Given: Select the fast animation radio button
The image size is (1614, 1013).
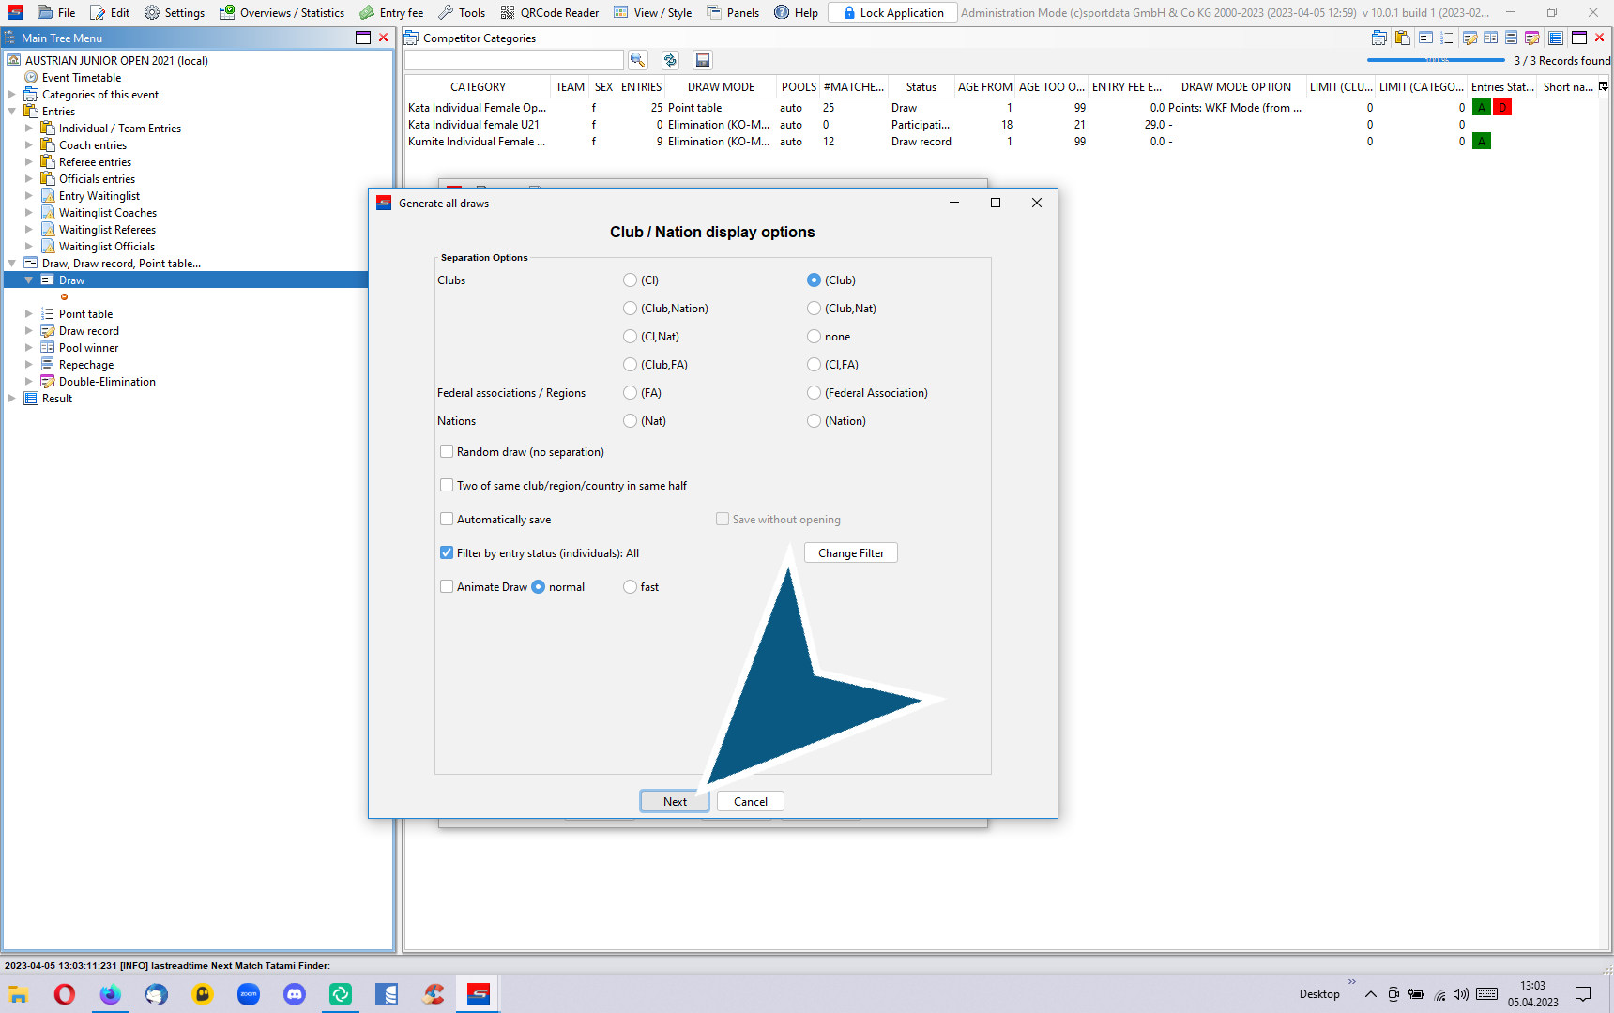Looking at the screenshot, I should point(630,587).
